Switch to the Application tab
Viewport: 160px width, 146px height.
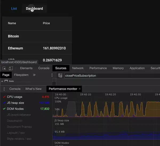(x=137, y=68)
